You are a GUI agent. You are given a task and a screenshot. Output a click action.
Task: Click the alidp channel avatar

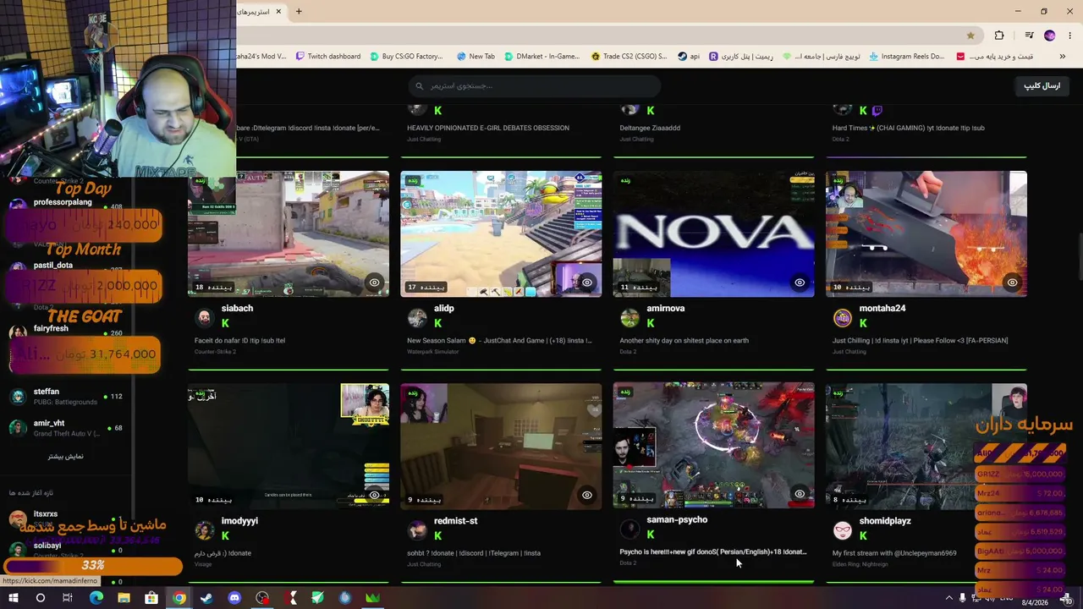417,317
